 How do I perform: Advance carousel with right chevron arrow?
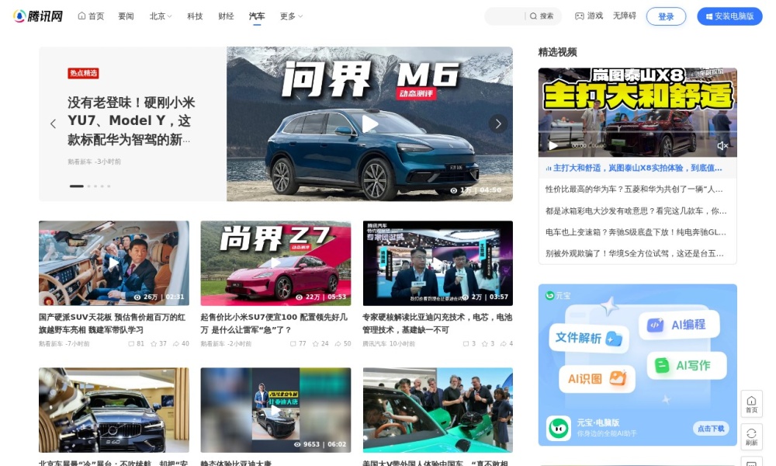pos(498,123)
